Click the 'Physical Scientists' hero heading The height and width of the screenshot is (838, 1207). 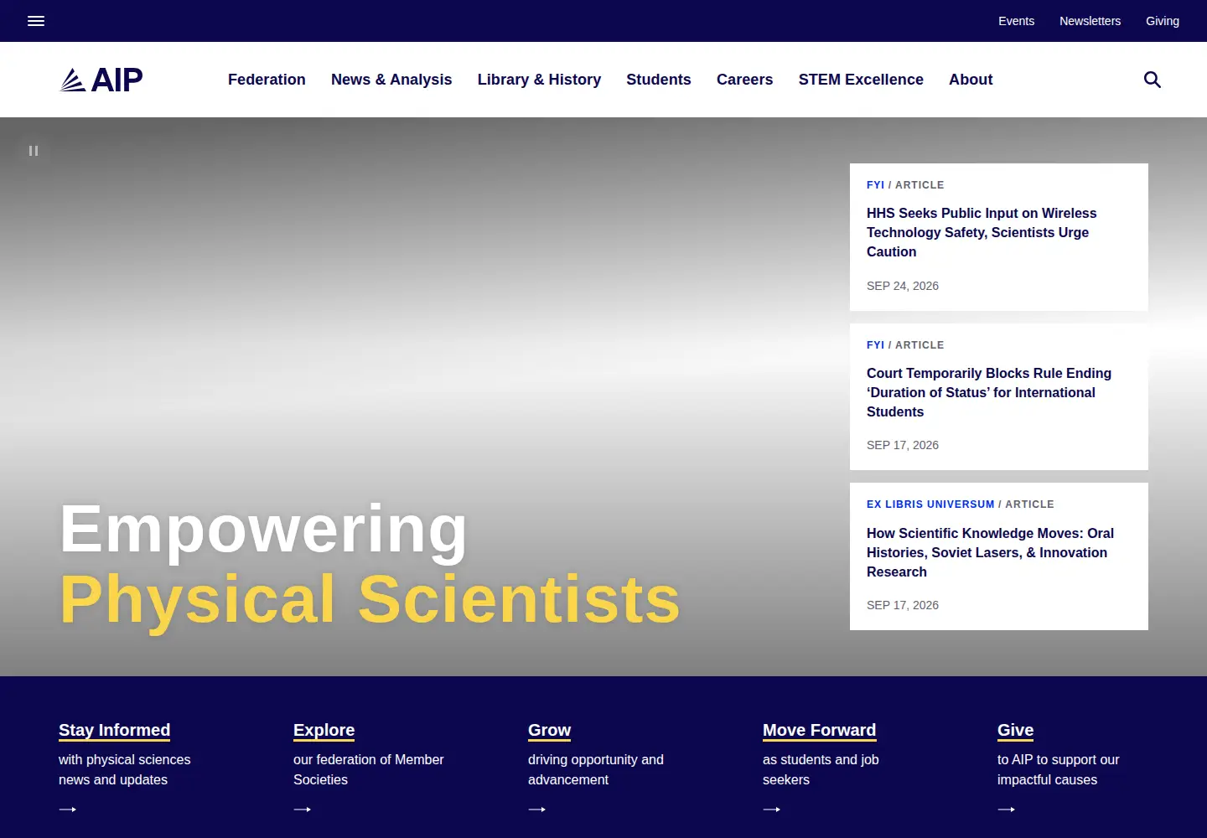point(370,600)
